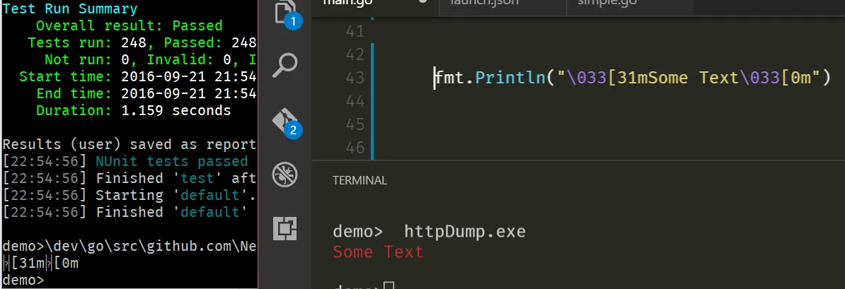Screen dimensions: 845x289
Task: Click '31mSome Text' inside the string literal
Action: coord(677,78)
